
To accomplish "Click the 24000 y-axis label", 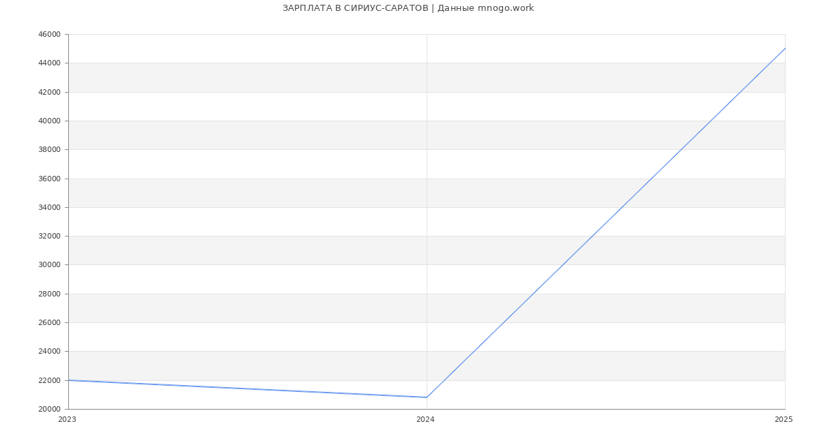I will [x=49, y=352].
